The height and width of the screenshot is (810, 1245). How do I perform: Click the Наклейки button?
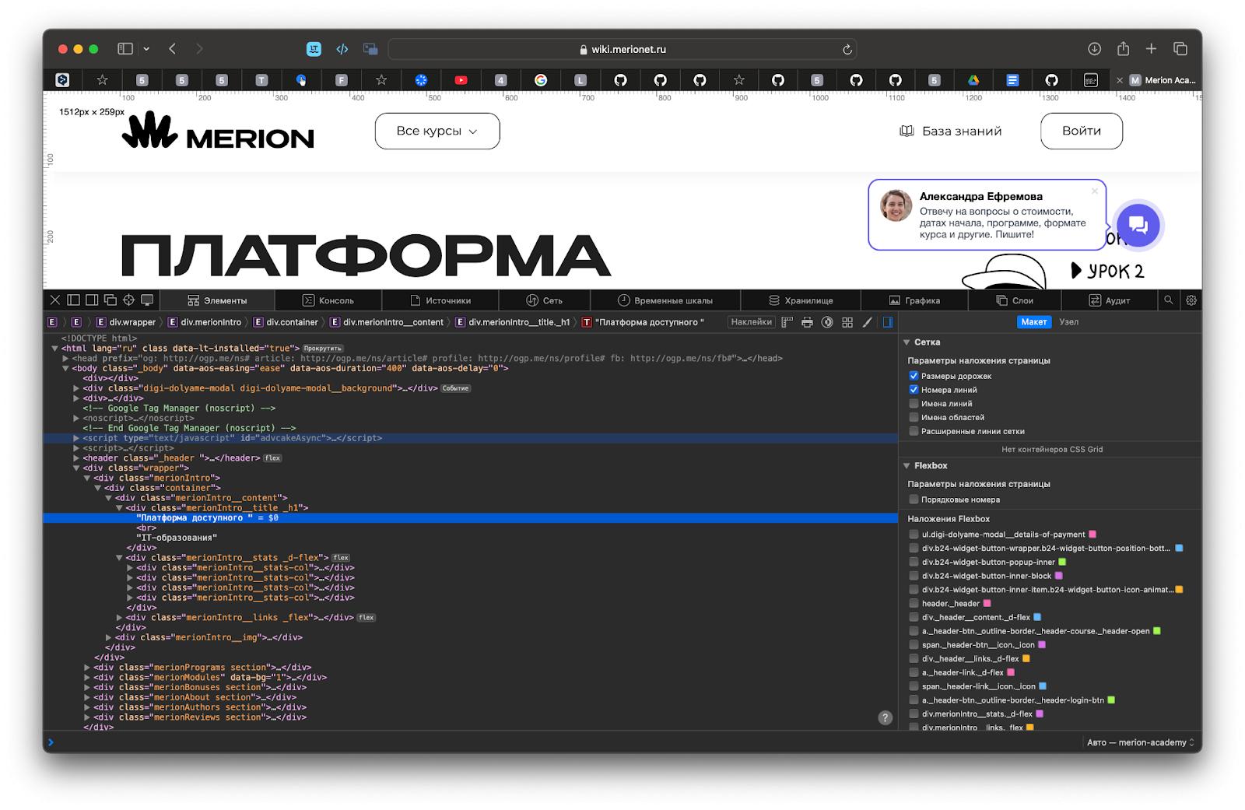751,322
